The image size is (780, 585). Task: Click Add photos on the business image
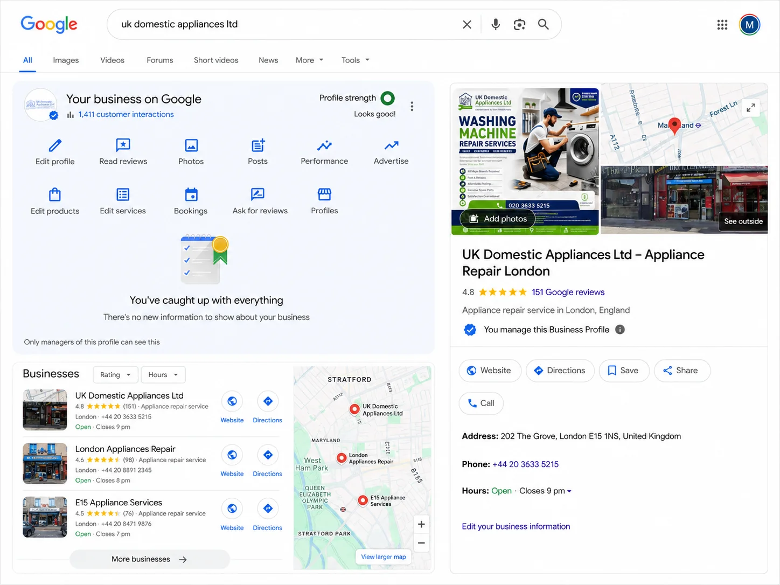(498, 219)
